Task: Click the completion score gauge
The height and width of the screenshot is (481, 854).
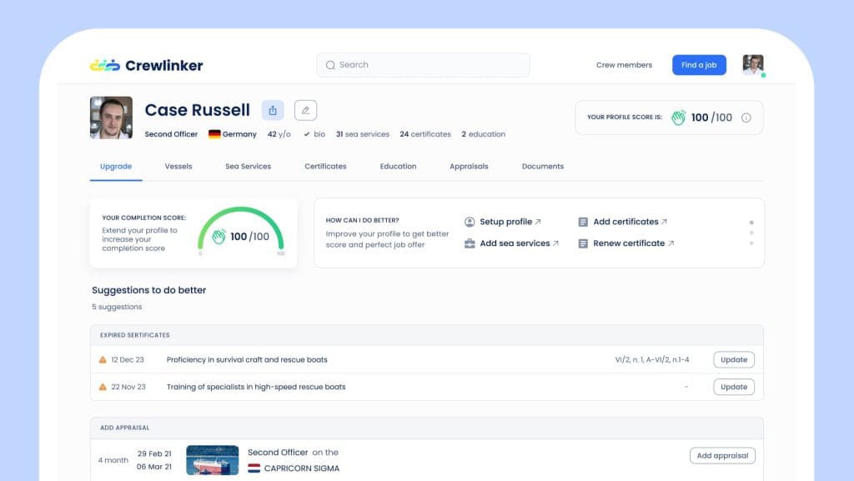Action: pos(241,231)
